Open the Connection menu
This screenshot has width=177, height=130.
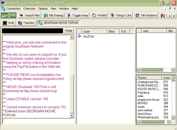pos(13,9)
